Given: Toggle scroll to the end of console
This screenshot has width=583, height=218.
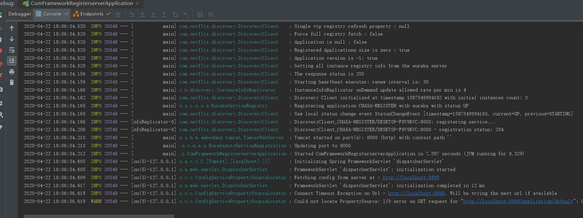Looking at the screenshot, I should tap(12, 61).
